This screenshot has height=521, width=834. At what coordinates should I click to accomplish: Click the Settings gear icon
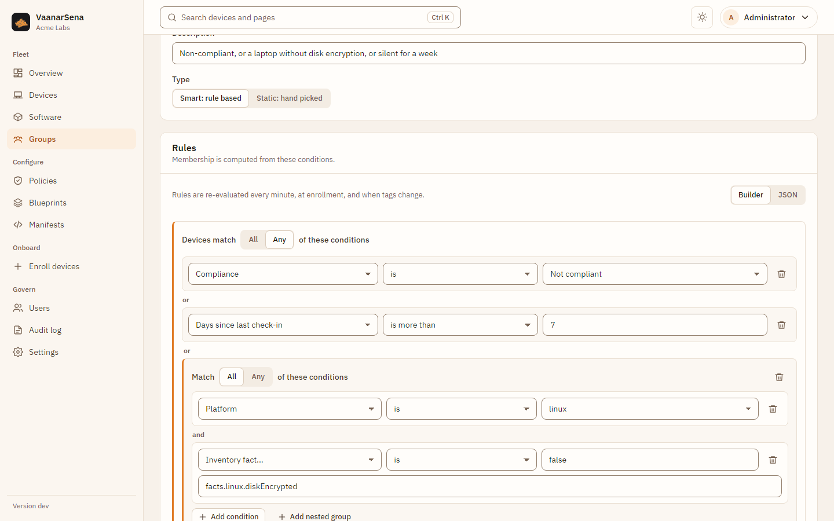pyautogui.click(x=18, y=352)
